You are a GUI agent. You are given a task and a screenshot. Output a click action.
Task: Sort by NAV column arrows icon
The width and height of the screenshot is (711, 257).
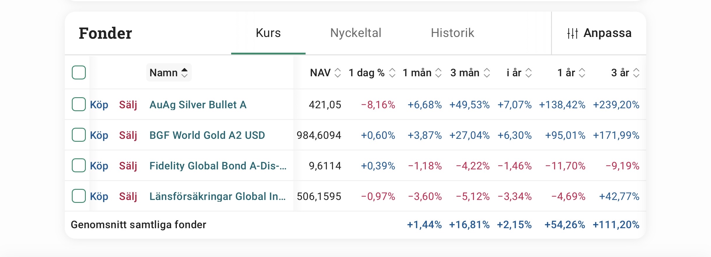(x=338, y=73)
